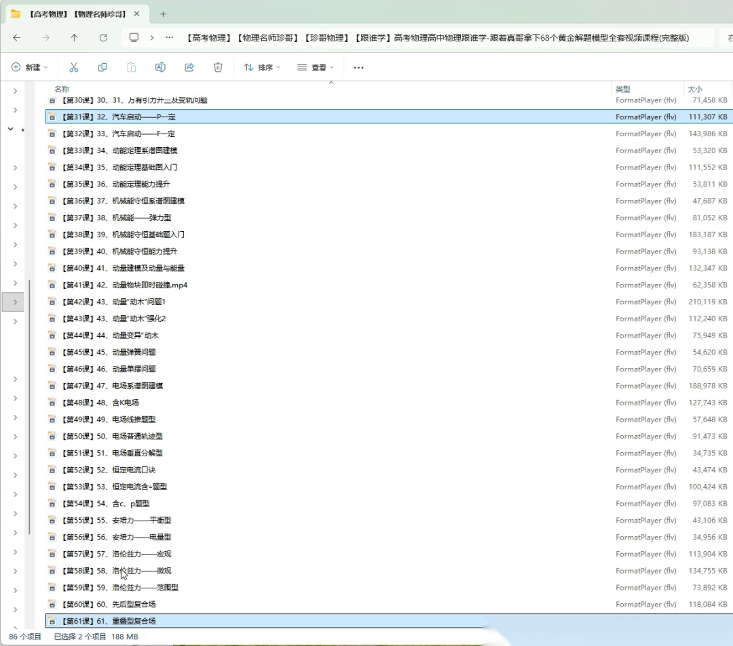This screenshot has width=733, height=646.
Task: Sort files by 大小 column header
Action: click(695, 89)
